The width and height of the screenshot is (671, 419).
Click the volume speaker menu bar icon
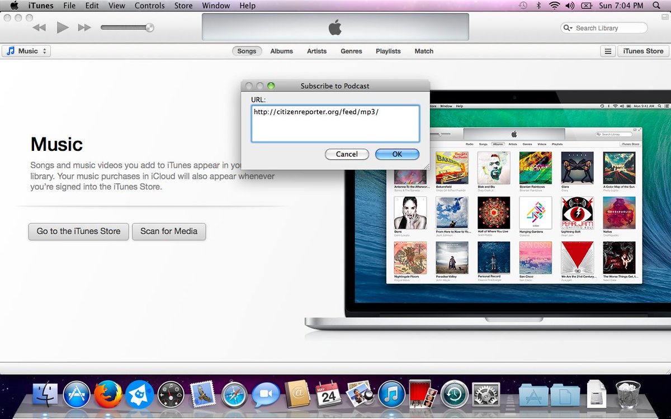pos(570,6)
